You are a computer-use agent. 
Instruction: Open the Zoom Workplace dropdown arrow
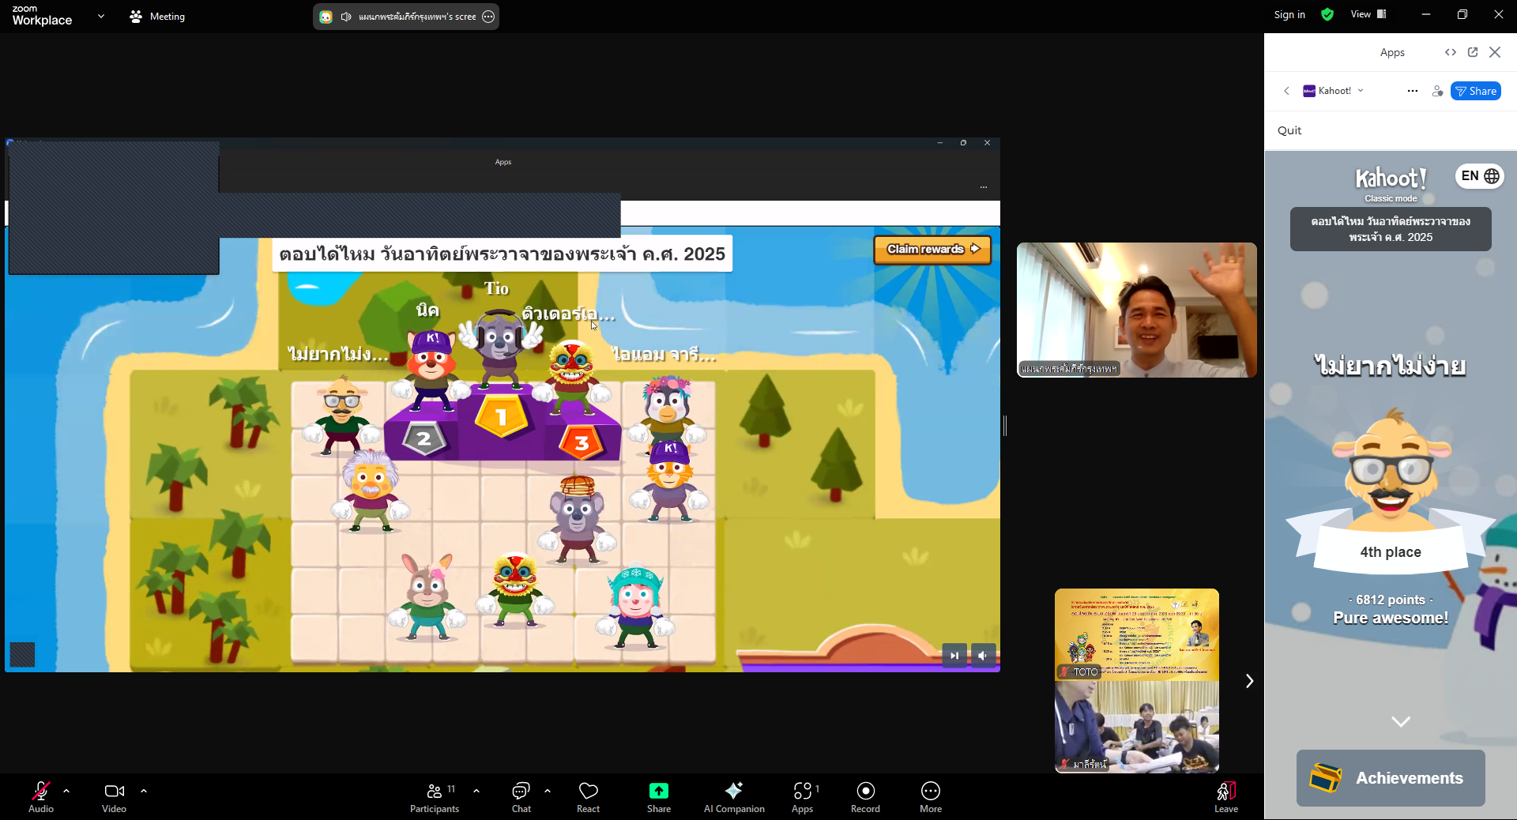click(101, 16)
